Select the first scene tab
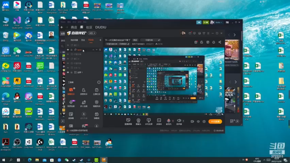This screenshot has height=163, width=290. (x=74, y=40)
